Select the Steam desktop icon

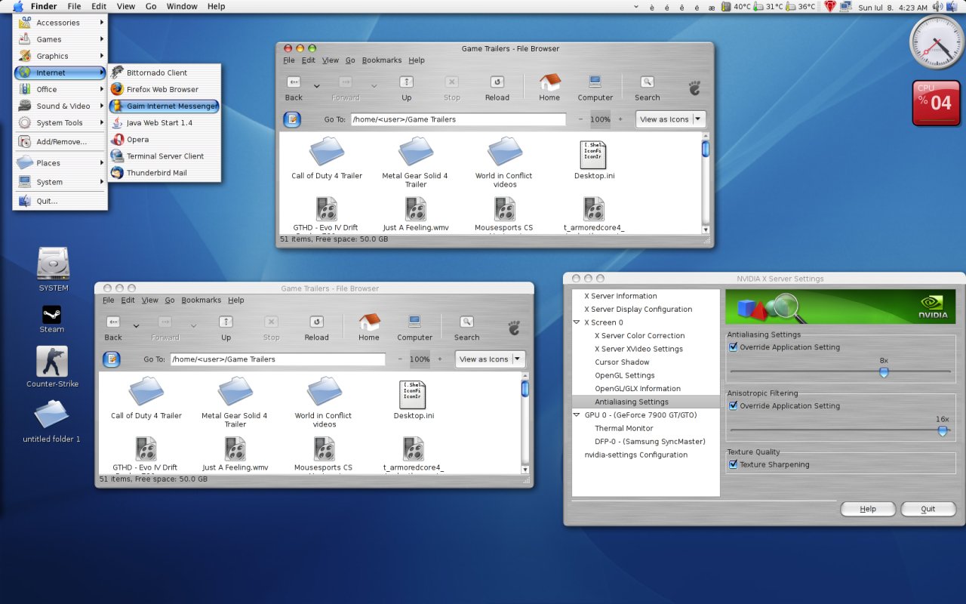pyautogui.click(x=52, y=319)
